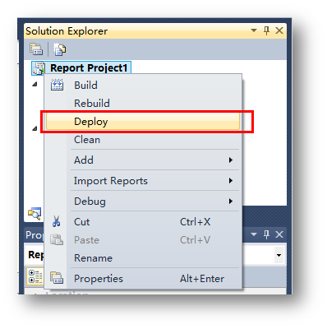Select Deploy in the context menu
Screen dimensions: 327x329
143,121
